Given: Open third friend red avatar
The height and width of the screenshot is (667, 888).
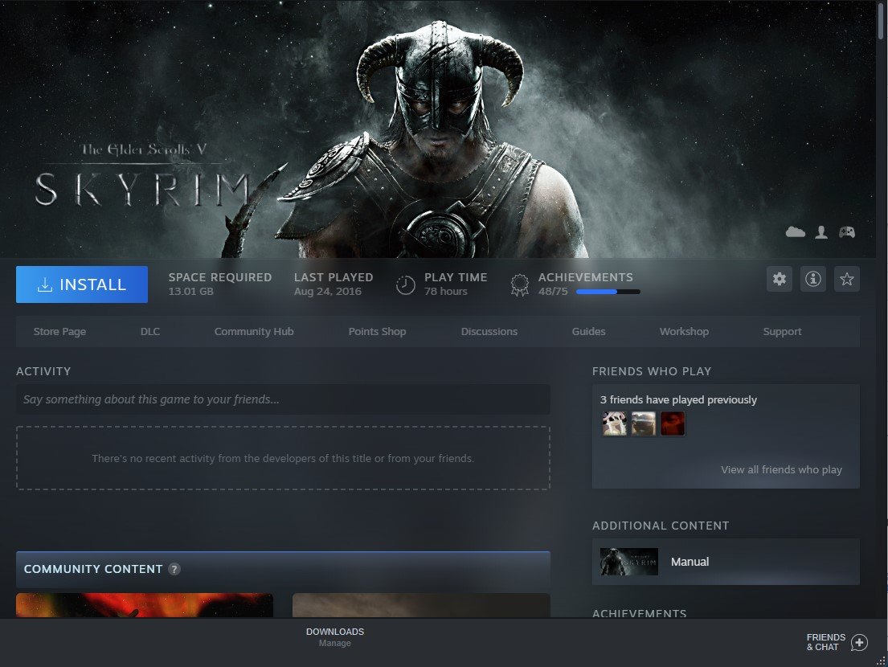Looking at the screenshot, I should [x=673, y=424].
